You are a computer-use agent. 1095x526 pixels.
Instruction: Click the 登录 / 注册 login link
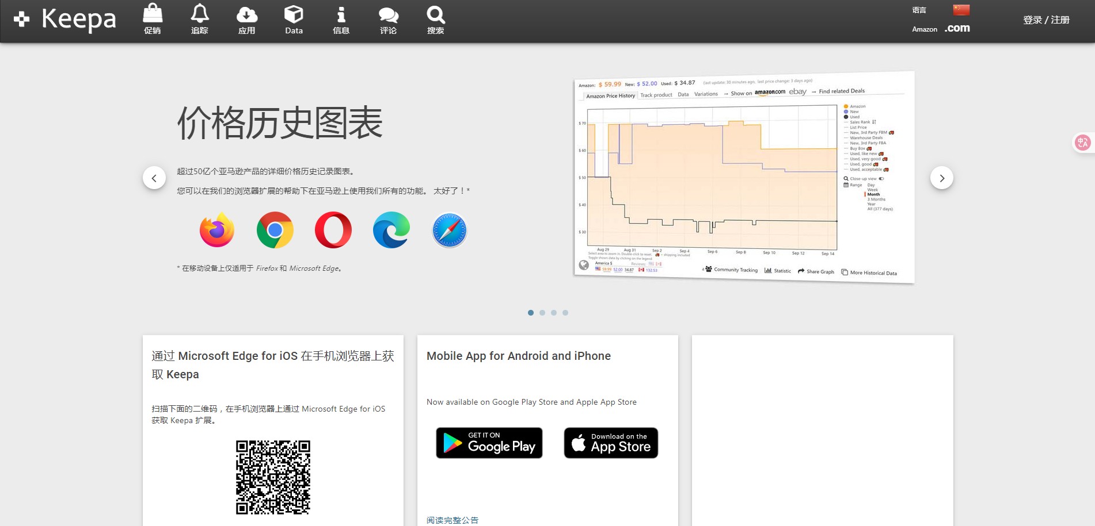1046,20
